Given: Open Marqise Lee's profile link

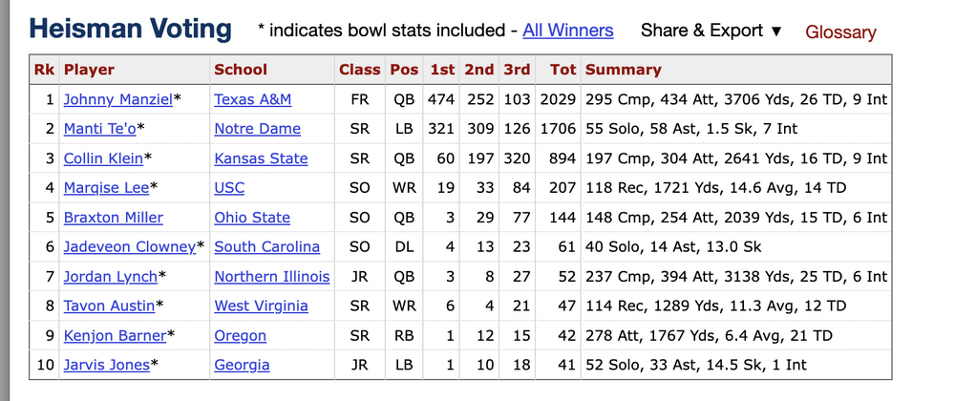Looking at the screenshot, I should (x=106, y=188).
